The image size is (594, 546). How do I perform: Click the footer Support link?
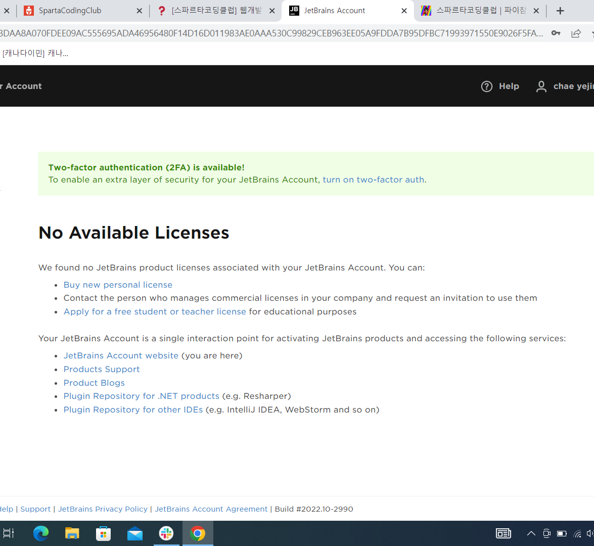click(35, 509)
